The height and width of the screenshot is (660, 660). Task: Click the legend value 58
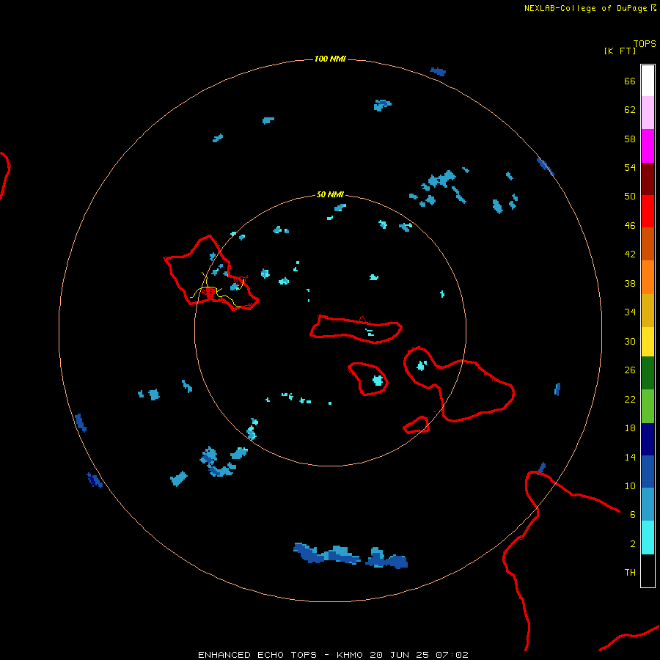tap(630, 139)
